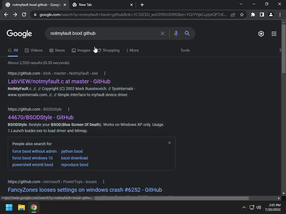Expand the More search filters

[133, 50]
